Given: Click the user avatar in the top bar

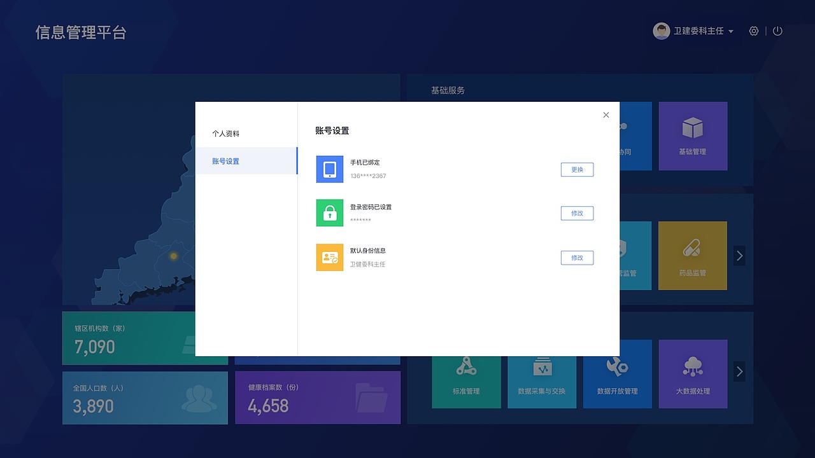Looking at the screenshot, I should click(662, 31).
